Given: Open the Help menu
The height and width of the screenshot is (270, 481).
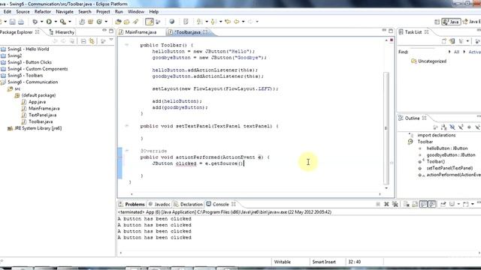Looking at the screenshot, I should 153,12.
